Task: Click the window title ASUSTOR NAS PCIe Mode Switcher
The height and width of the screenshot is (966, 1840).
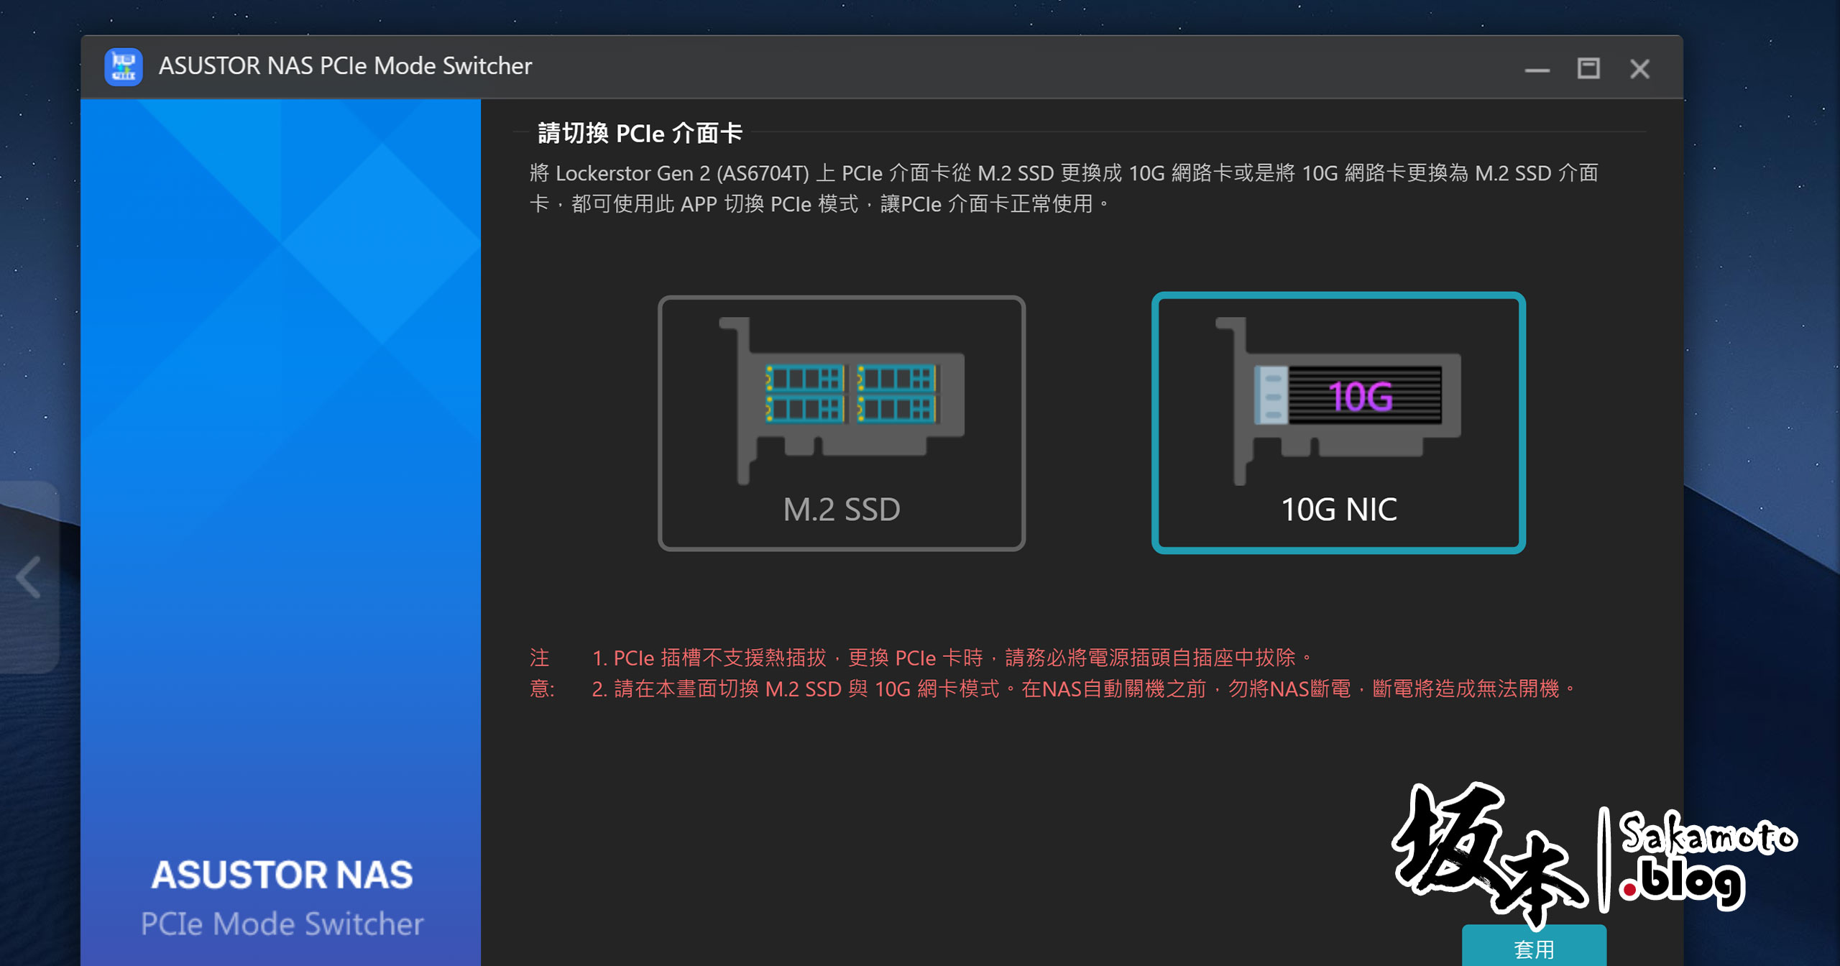Action: 345,66
